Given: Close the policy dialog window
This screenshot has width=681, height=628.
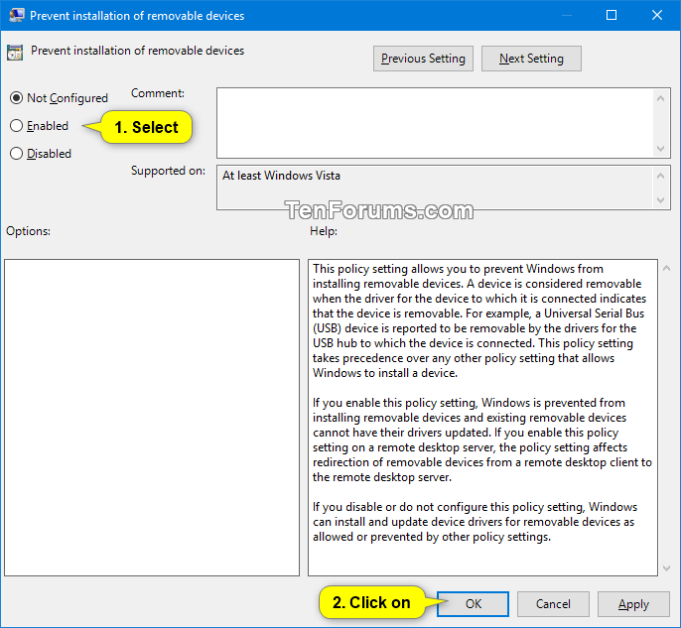Looking at the screenshot, I should (x=657, y=16).
